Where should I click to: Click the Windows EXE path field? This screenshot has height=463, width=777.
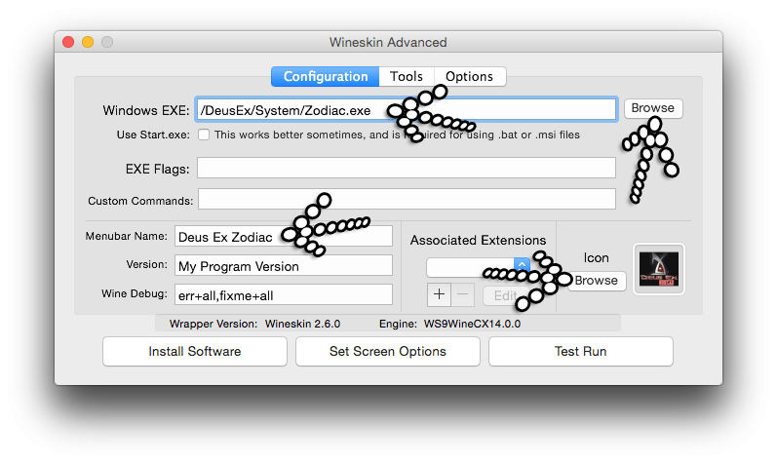pyautogui.click(x=407, y=110)
